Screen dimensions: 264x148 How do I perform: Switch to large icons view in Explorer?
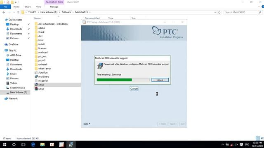click(262, 138)
